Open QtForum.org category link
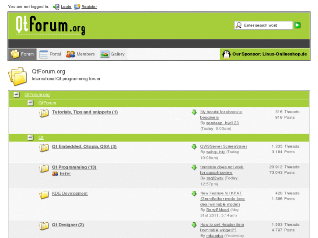The height and width of the screenshot is (238, 318). point(37,95)
